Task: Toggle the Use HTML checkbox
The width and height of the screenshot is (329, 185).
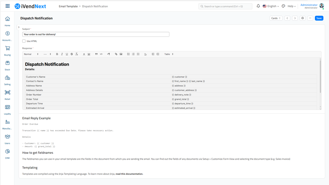Action: coord(24,41)
